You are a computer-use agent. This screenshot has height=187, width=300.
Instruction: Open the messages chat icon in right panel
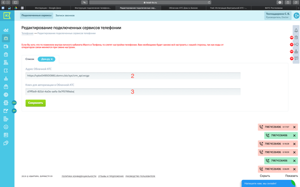pos(296,58)
